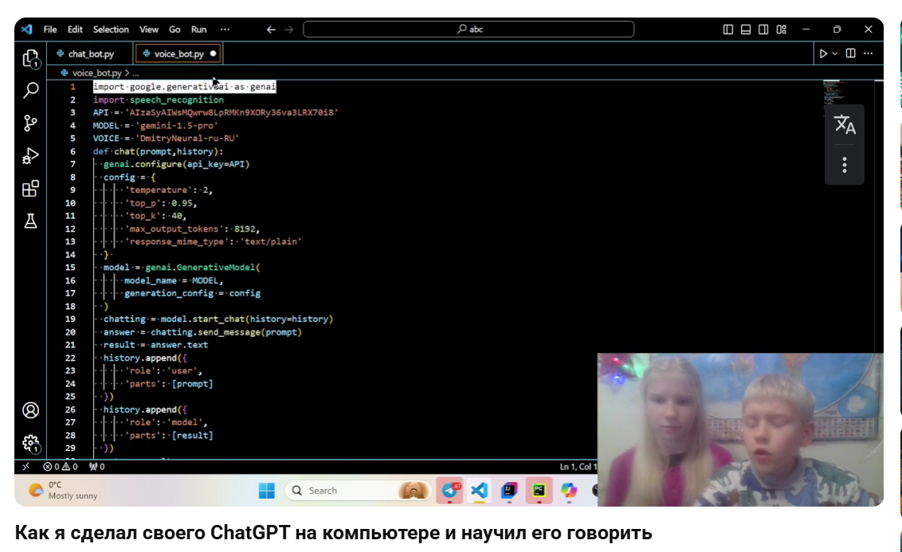Click the abc command center search box
This screenshot has height=552, width=902.
(x=469, y=29)
